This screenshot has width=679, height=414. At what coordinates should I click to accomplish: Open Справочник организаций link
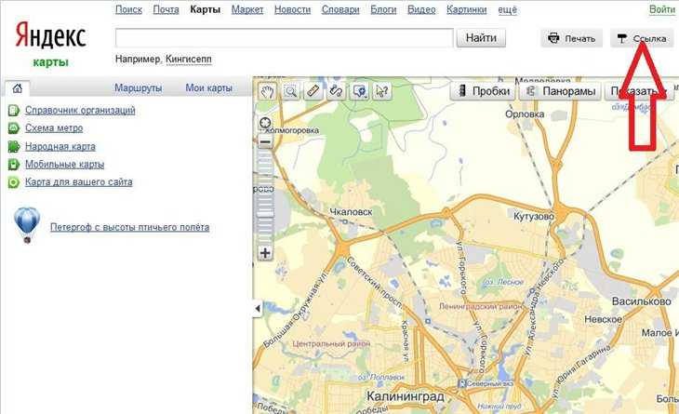click(x=80, y=110)
